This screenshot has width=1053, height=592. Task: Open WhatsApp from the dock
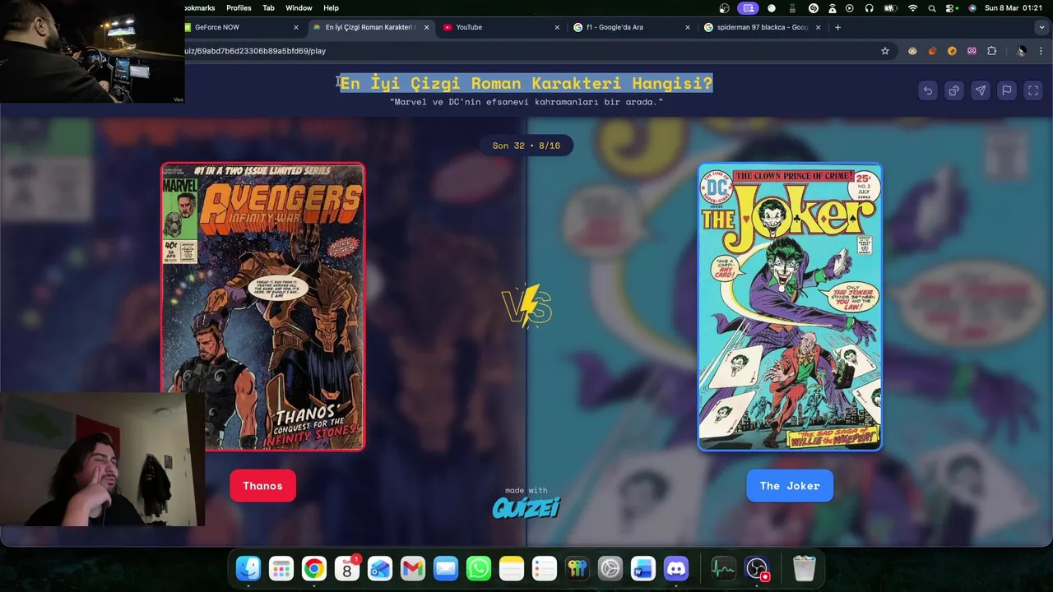tap(479, 568)
